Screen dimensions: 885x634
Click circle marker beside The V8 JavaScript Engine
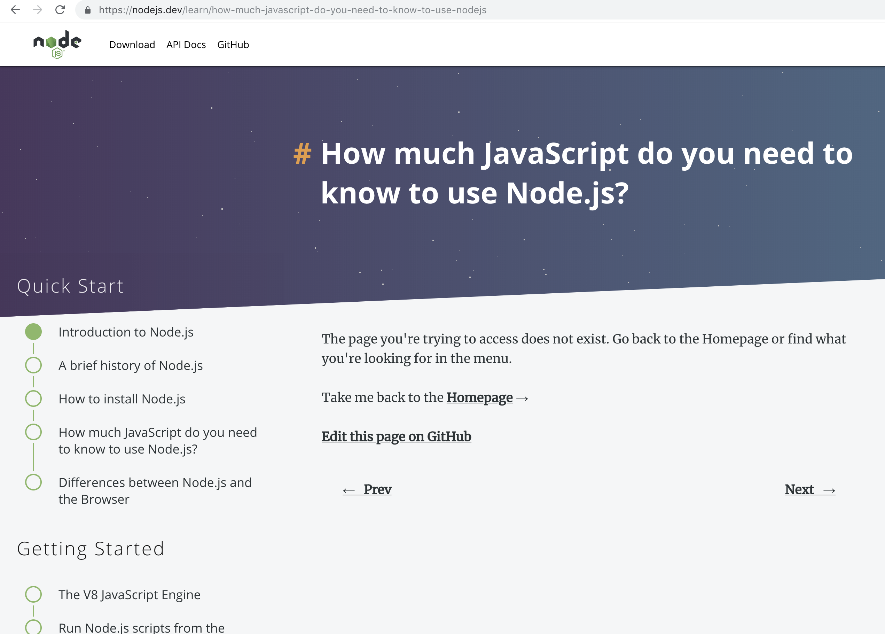click(x=33, y=595)
